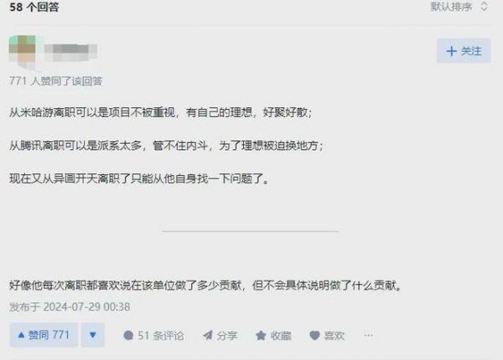This screenshot has height=360, width=503.
Task: Toggle following the author via 关注
Action: 464,51
